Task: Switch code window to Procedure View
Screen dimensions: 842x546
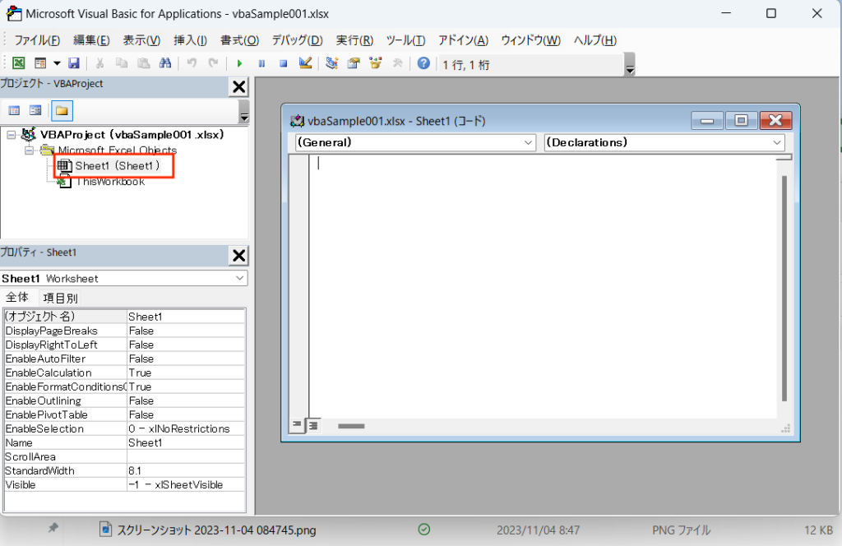Action: click(x=297, y=425)
